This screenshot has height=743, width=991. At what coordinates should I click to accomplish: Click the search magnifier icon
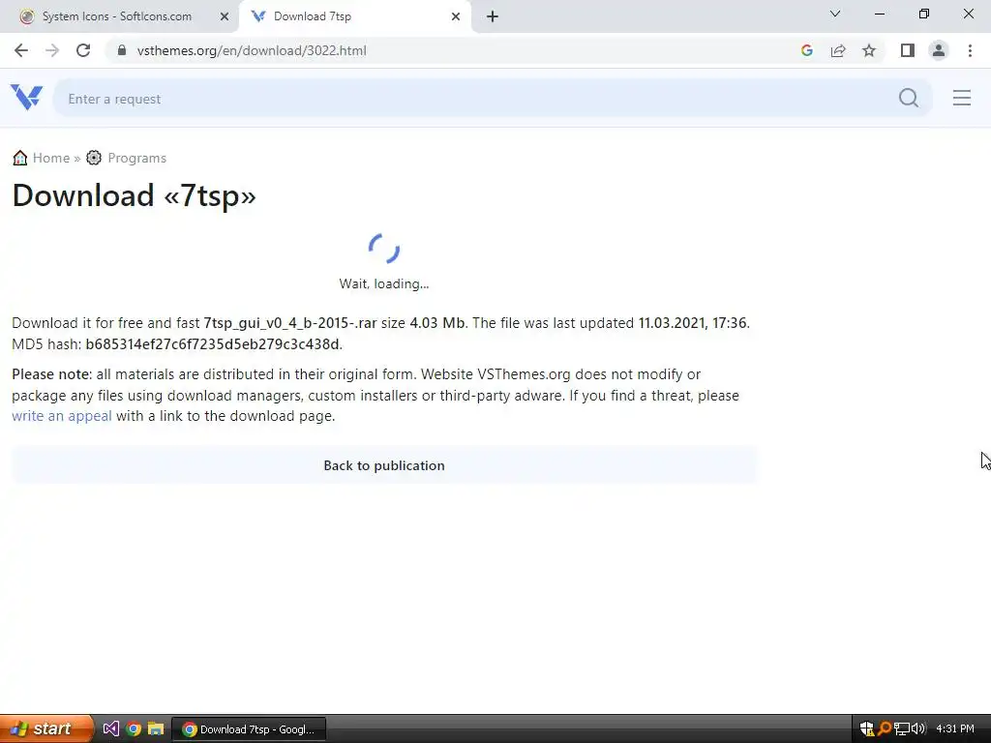[908, 98]
